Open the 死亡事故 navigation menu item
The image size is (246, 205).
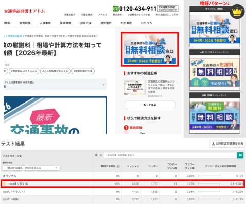click(x=126, y=23)
